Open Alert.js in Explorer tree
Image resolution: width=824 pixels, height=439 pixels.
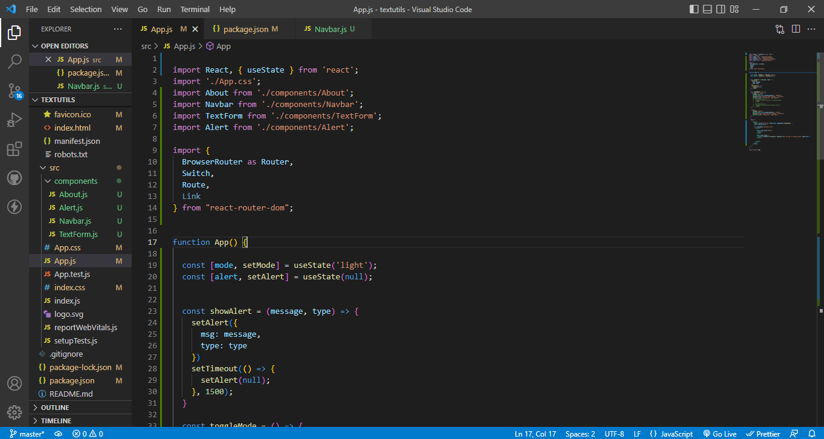pos(80,207)
